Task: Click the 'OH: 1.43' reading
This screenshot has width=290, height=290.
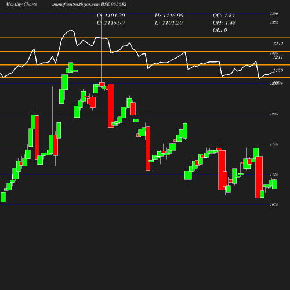Action: coord(224,23)
